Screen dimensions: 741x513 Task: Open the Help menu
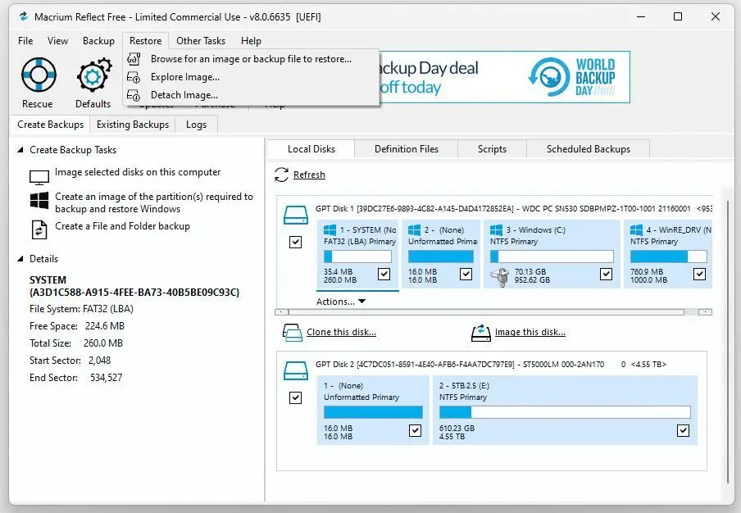(251, 41)
